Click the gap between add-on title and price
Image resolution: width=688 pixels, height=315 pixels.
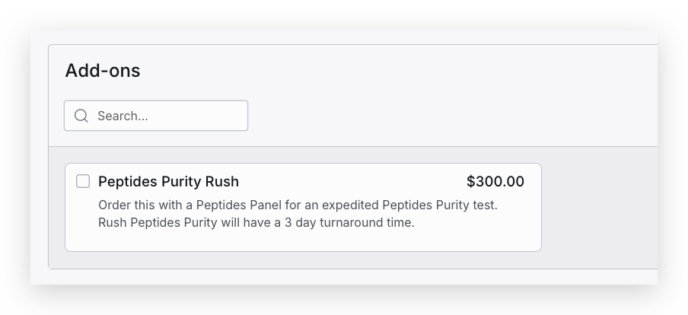[x=350, y=182]
